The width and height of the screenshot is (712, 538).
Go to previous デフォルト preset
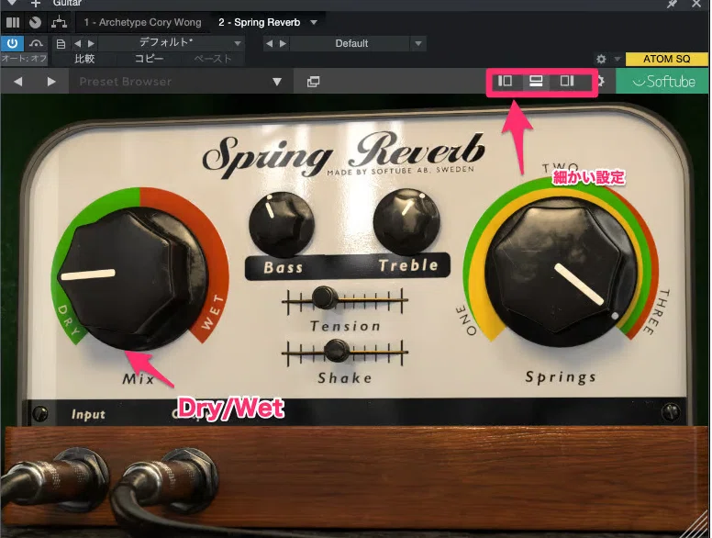(x=78, y=44)
